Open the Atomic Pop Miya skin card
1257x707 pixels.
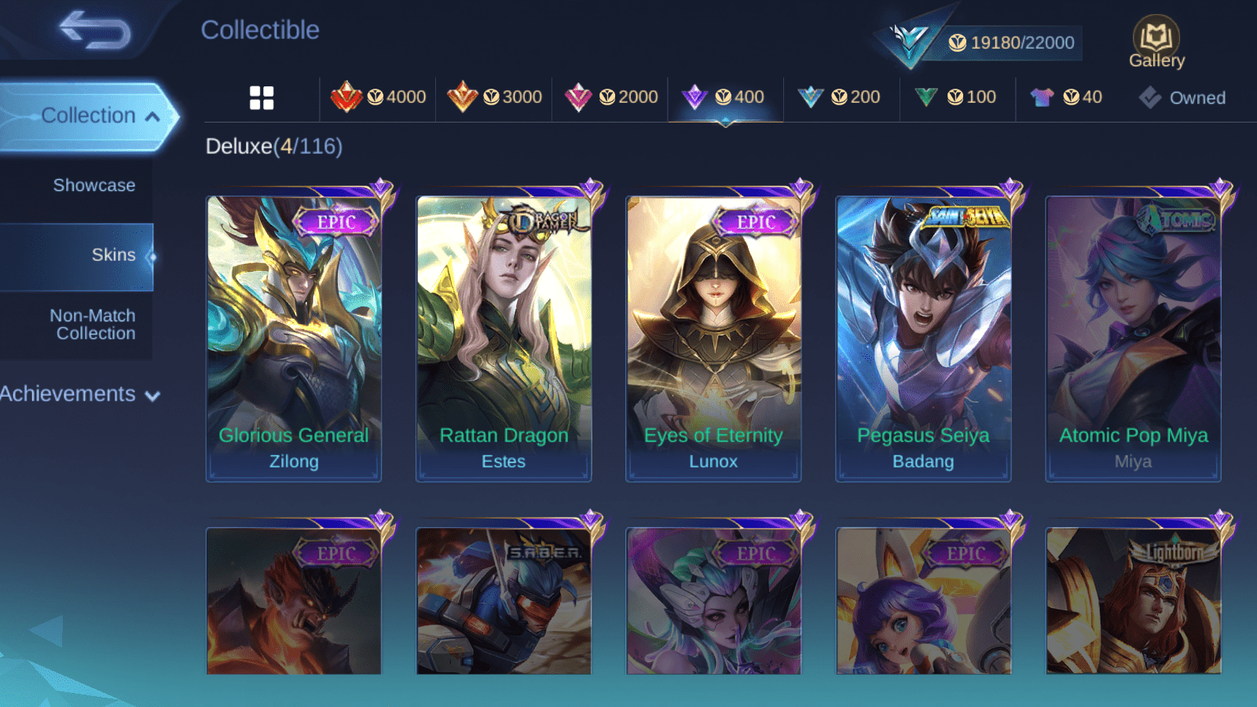click(1133, 338)
